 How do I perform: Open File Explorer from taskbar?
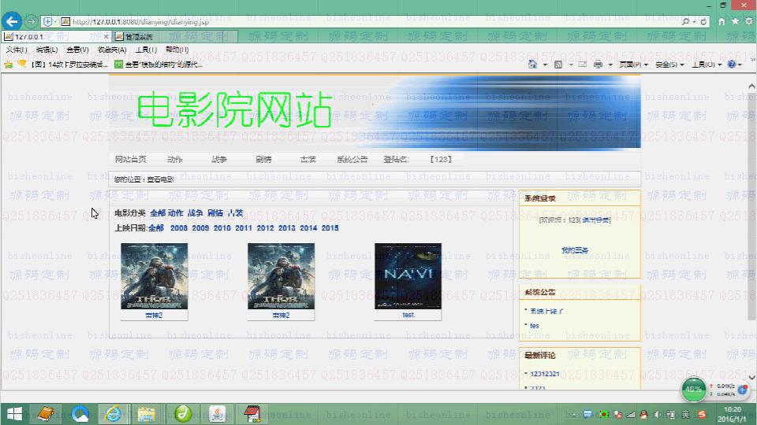pos(146,414)
